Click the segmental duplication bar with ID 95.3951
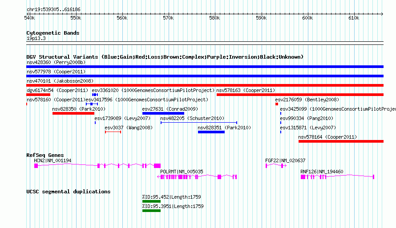396x228 pixels. pyautogui.click(x=152, y=211)
